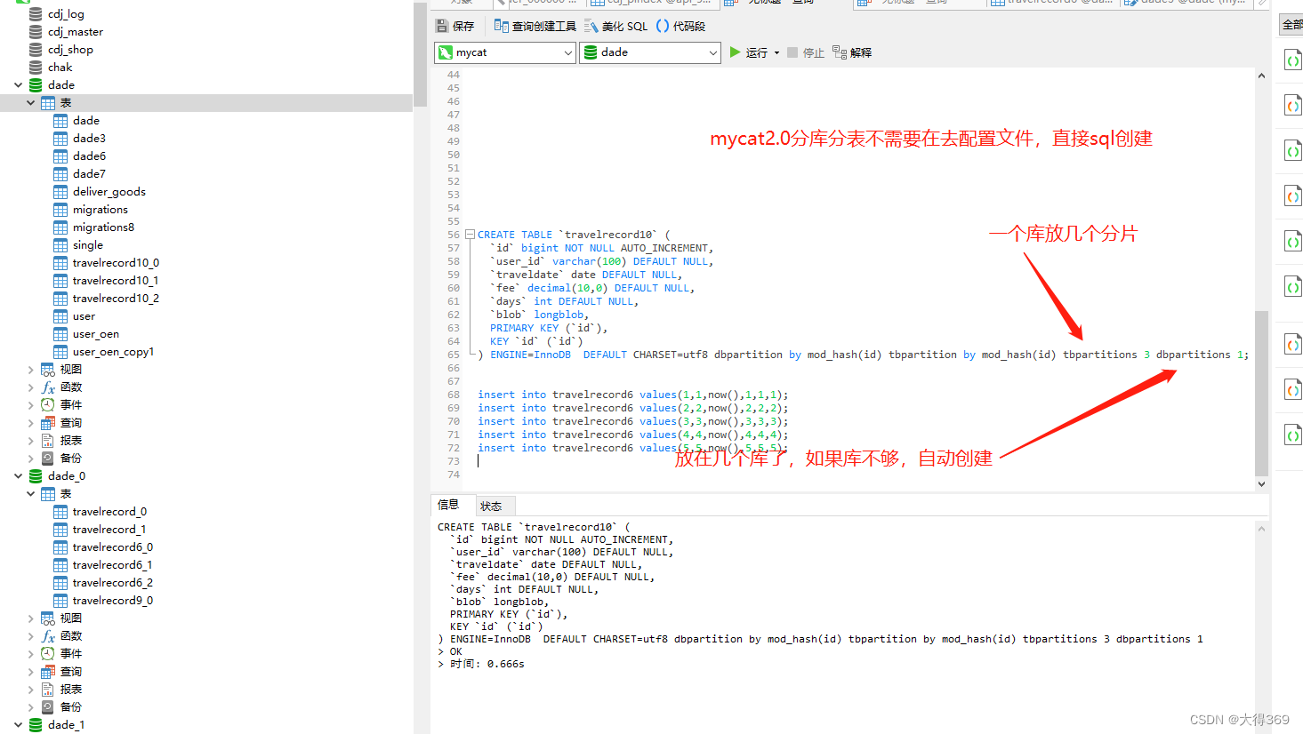Open table dade3 icon
The height and width of the screenshot is (734, 1303).
(60, 139)
